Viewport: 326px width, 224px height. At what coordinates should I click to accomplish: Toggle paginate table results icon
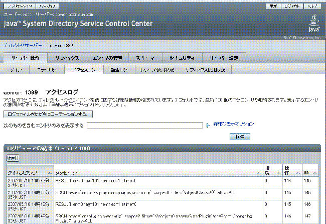point(13,158)
